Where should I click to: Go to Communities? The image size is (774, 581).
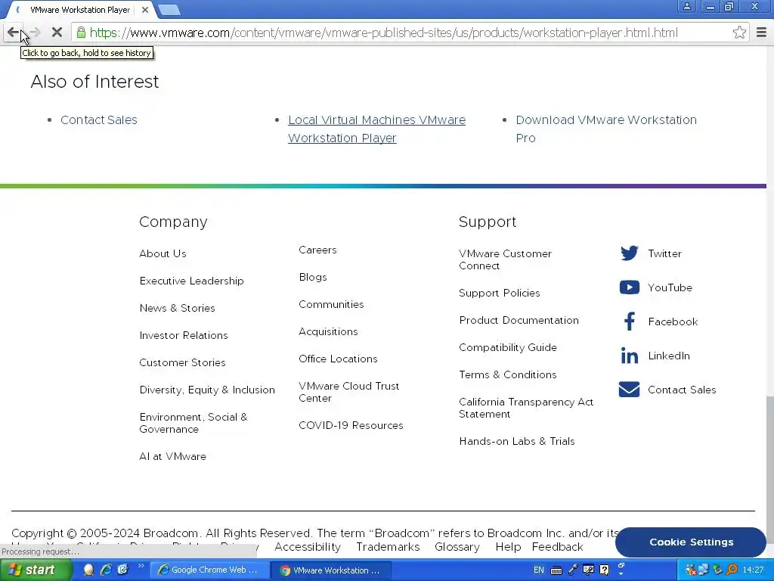[x=331, y=304]
